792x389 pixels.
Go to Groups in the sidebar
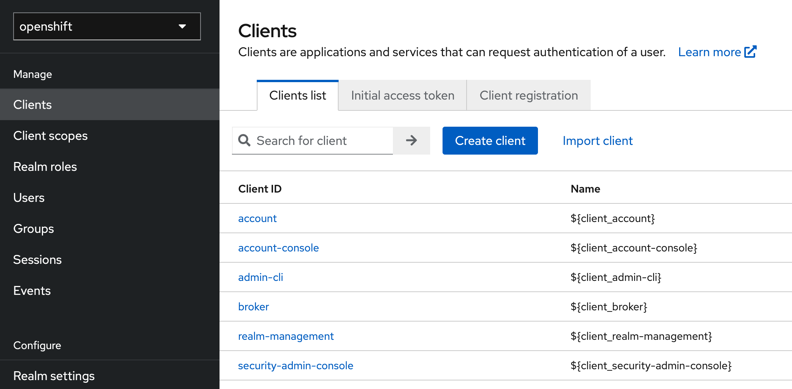tap(33, 229)
